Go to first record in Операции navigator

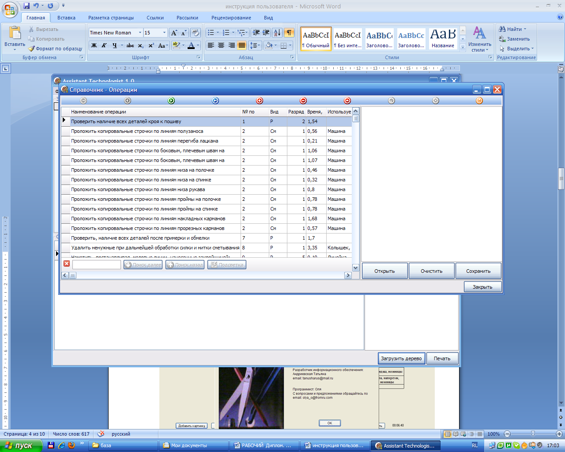pos(83,101)
